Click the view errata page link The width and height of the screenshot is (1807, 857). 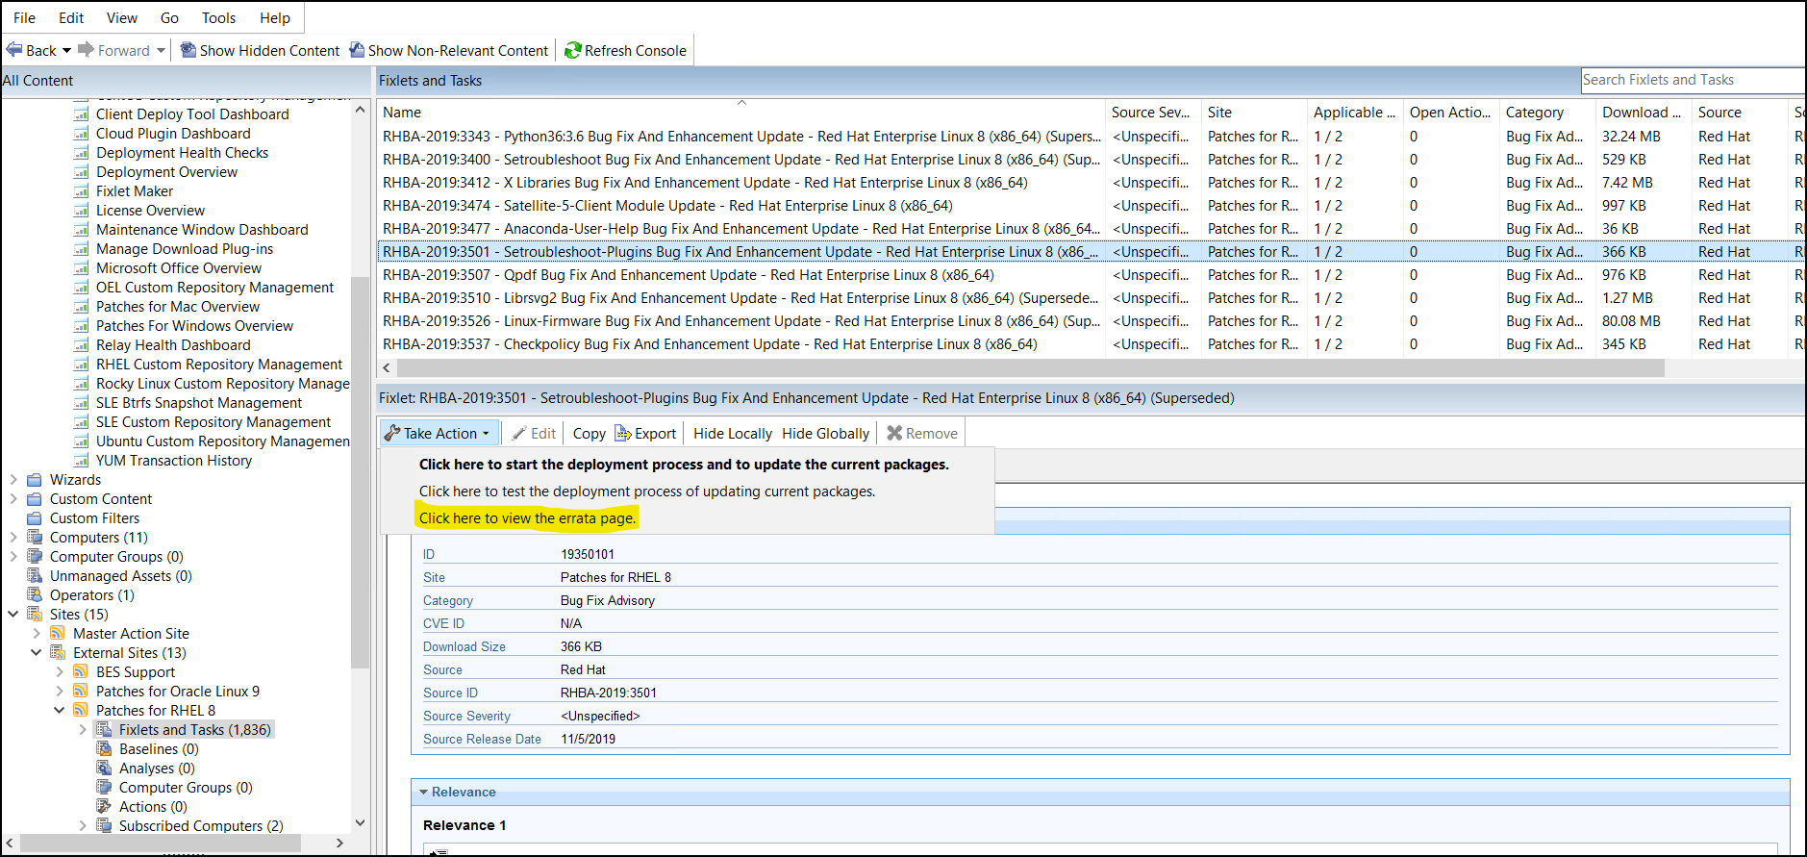tap(527, 518)
